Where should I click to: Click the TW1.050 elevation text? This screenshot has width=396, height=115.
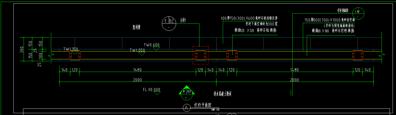[138, 50]
